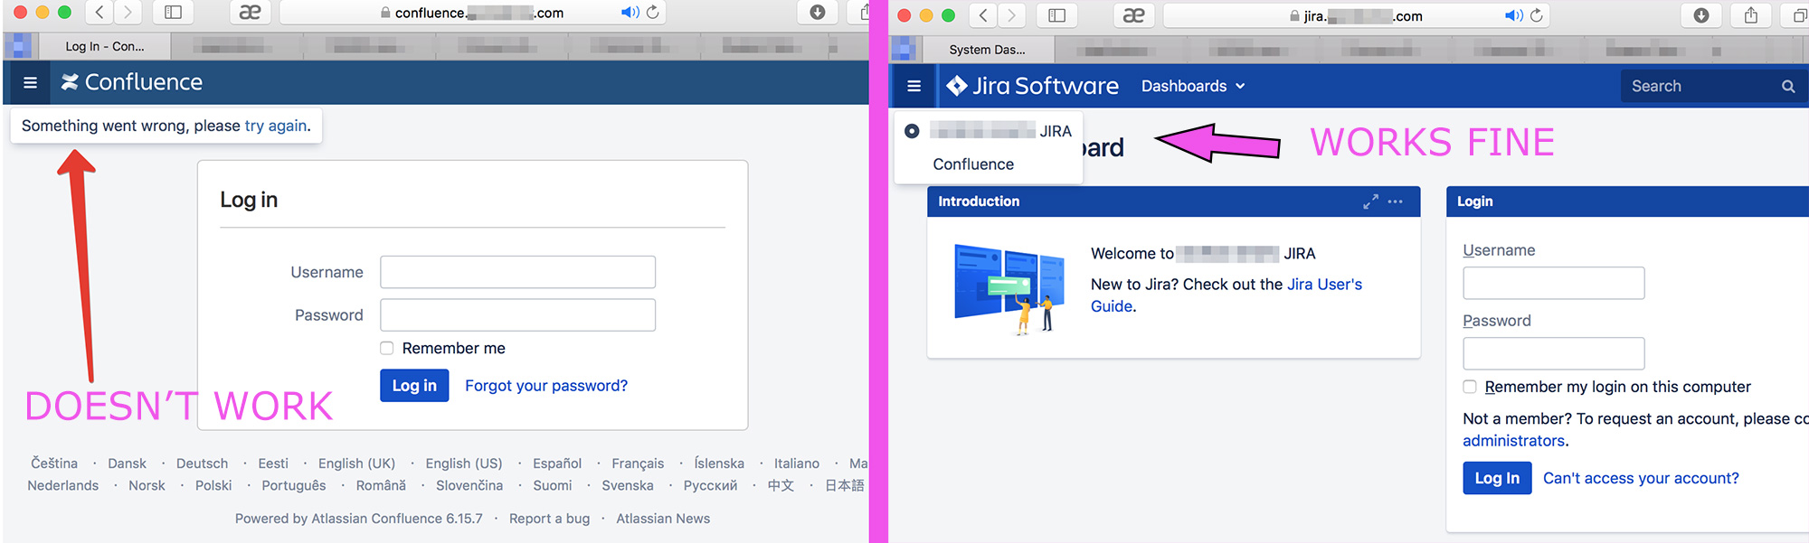Click the Confluence Username field
The height and width of the screenshot is (543, 1809).
pyautogui.click(x=517, y=272)
